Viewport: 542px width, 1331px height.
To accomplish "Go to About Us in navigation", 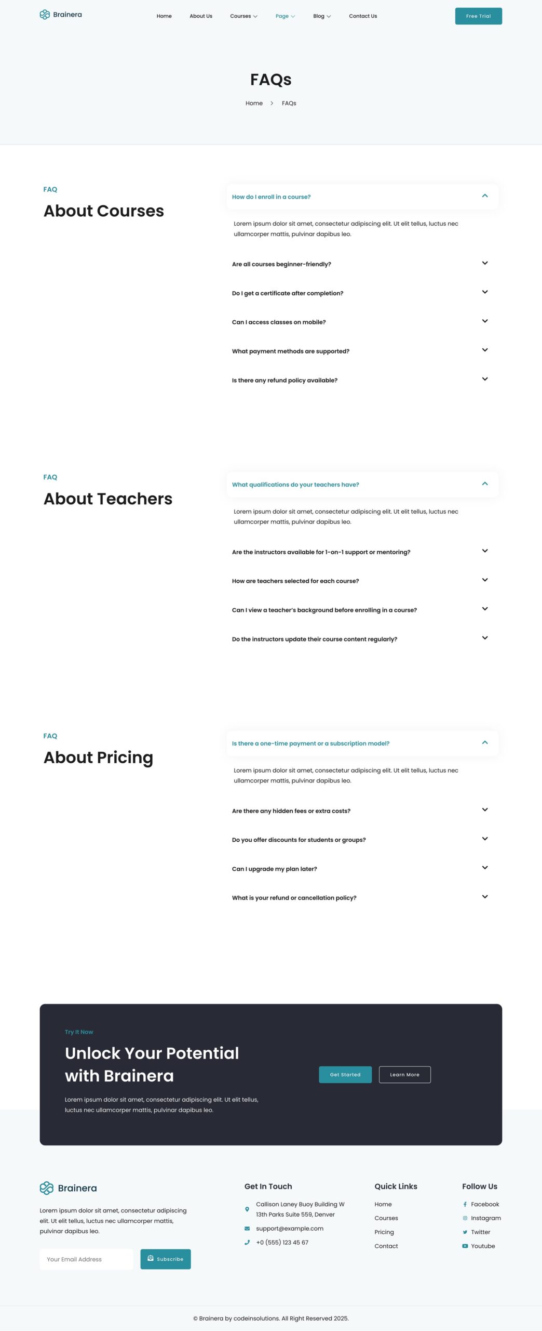I will pos(201,16).
